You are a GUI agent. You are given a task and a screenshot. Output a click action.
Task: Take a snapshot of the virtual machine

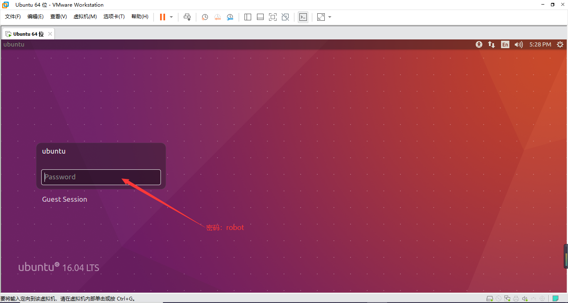coord(205,17)
